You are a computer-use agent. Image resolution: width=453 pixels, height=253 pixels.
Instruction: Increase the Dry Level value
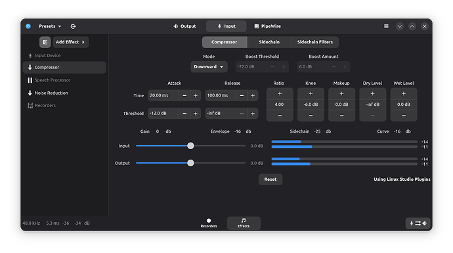(373, 94)
